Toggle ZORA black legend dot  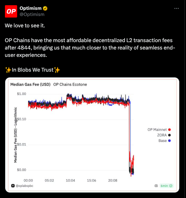(x=169, y=135)
